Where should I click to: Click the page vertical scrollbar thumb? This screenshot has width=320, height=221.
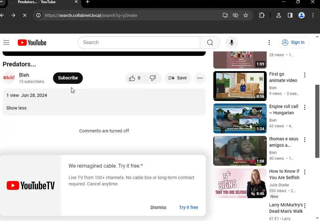[317, 121]
